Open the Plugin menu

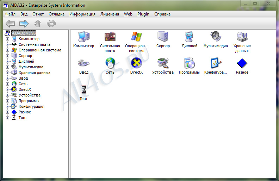[143, 14]
